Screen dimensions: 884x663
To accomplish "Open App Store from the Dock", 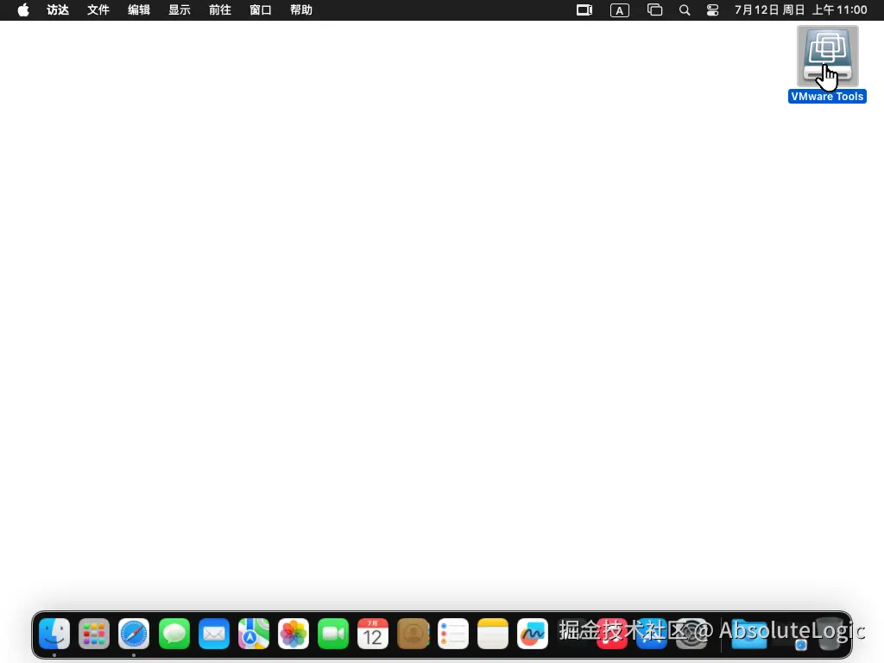I will (x=652, y=634).
